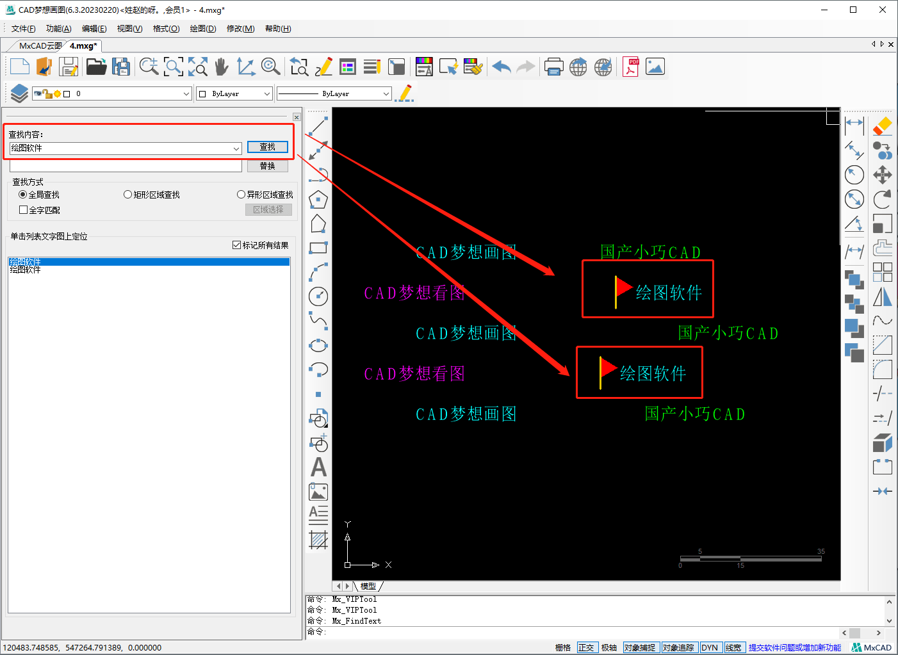The height and width of the screenshot is (655, 898).
Task: Close the find panel with X
Action: pyautogui.click(x=297, y=117)
